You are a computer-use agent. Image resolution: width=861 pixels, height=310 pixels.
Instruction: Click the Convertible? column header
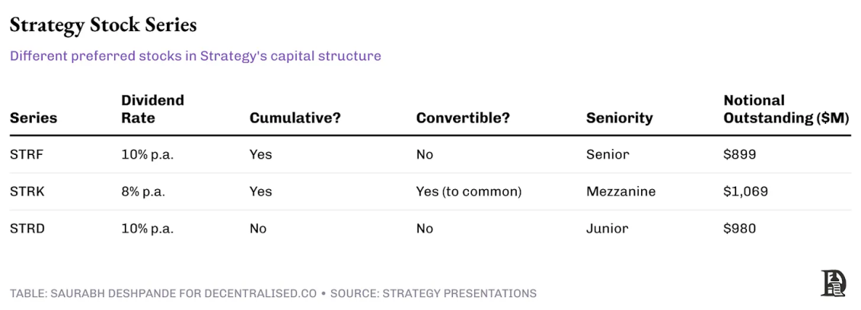click(463, 119)
